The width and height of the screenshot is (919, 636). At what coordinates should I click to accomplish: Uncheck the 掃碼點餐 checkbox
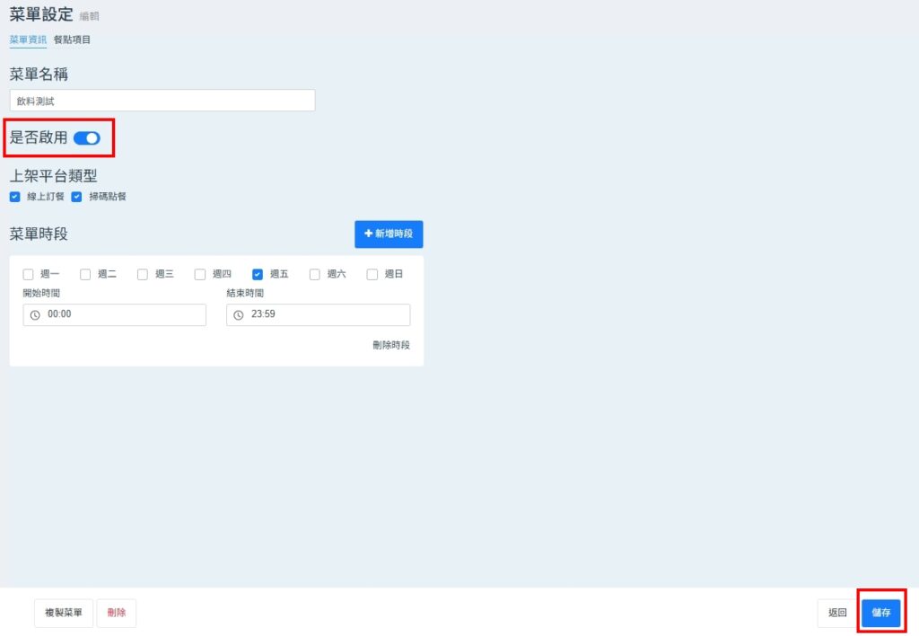pyautogui.click(x=76, y=197)
